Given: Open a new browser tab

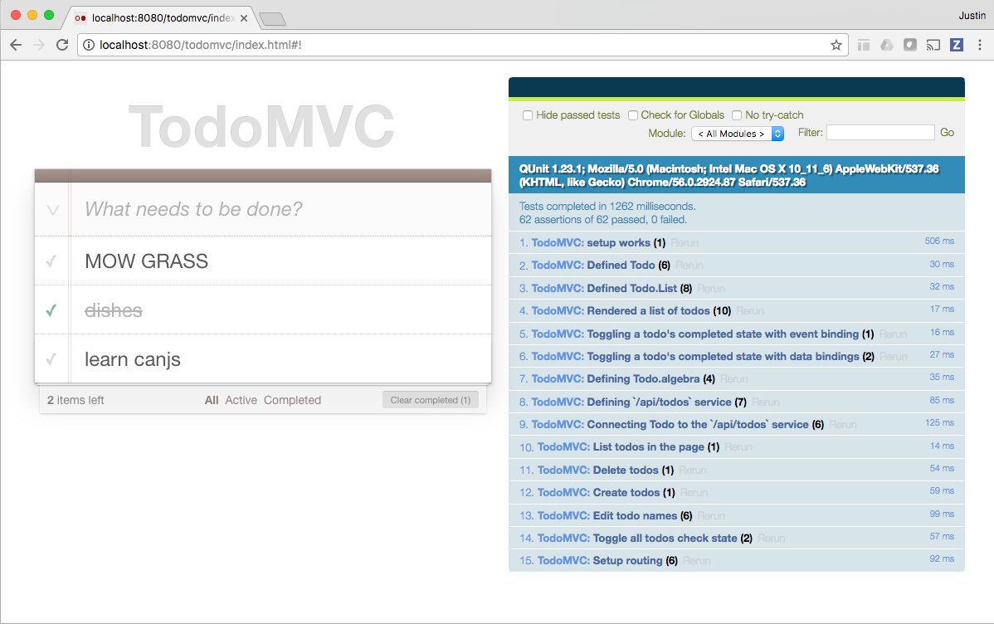Looking at the screenshot, I should (x=273, y=19).
